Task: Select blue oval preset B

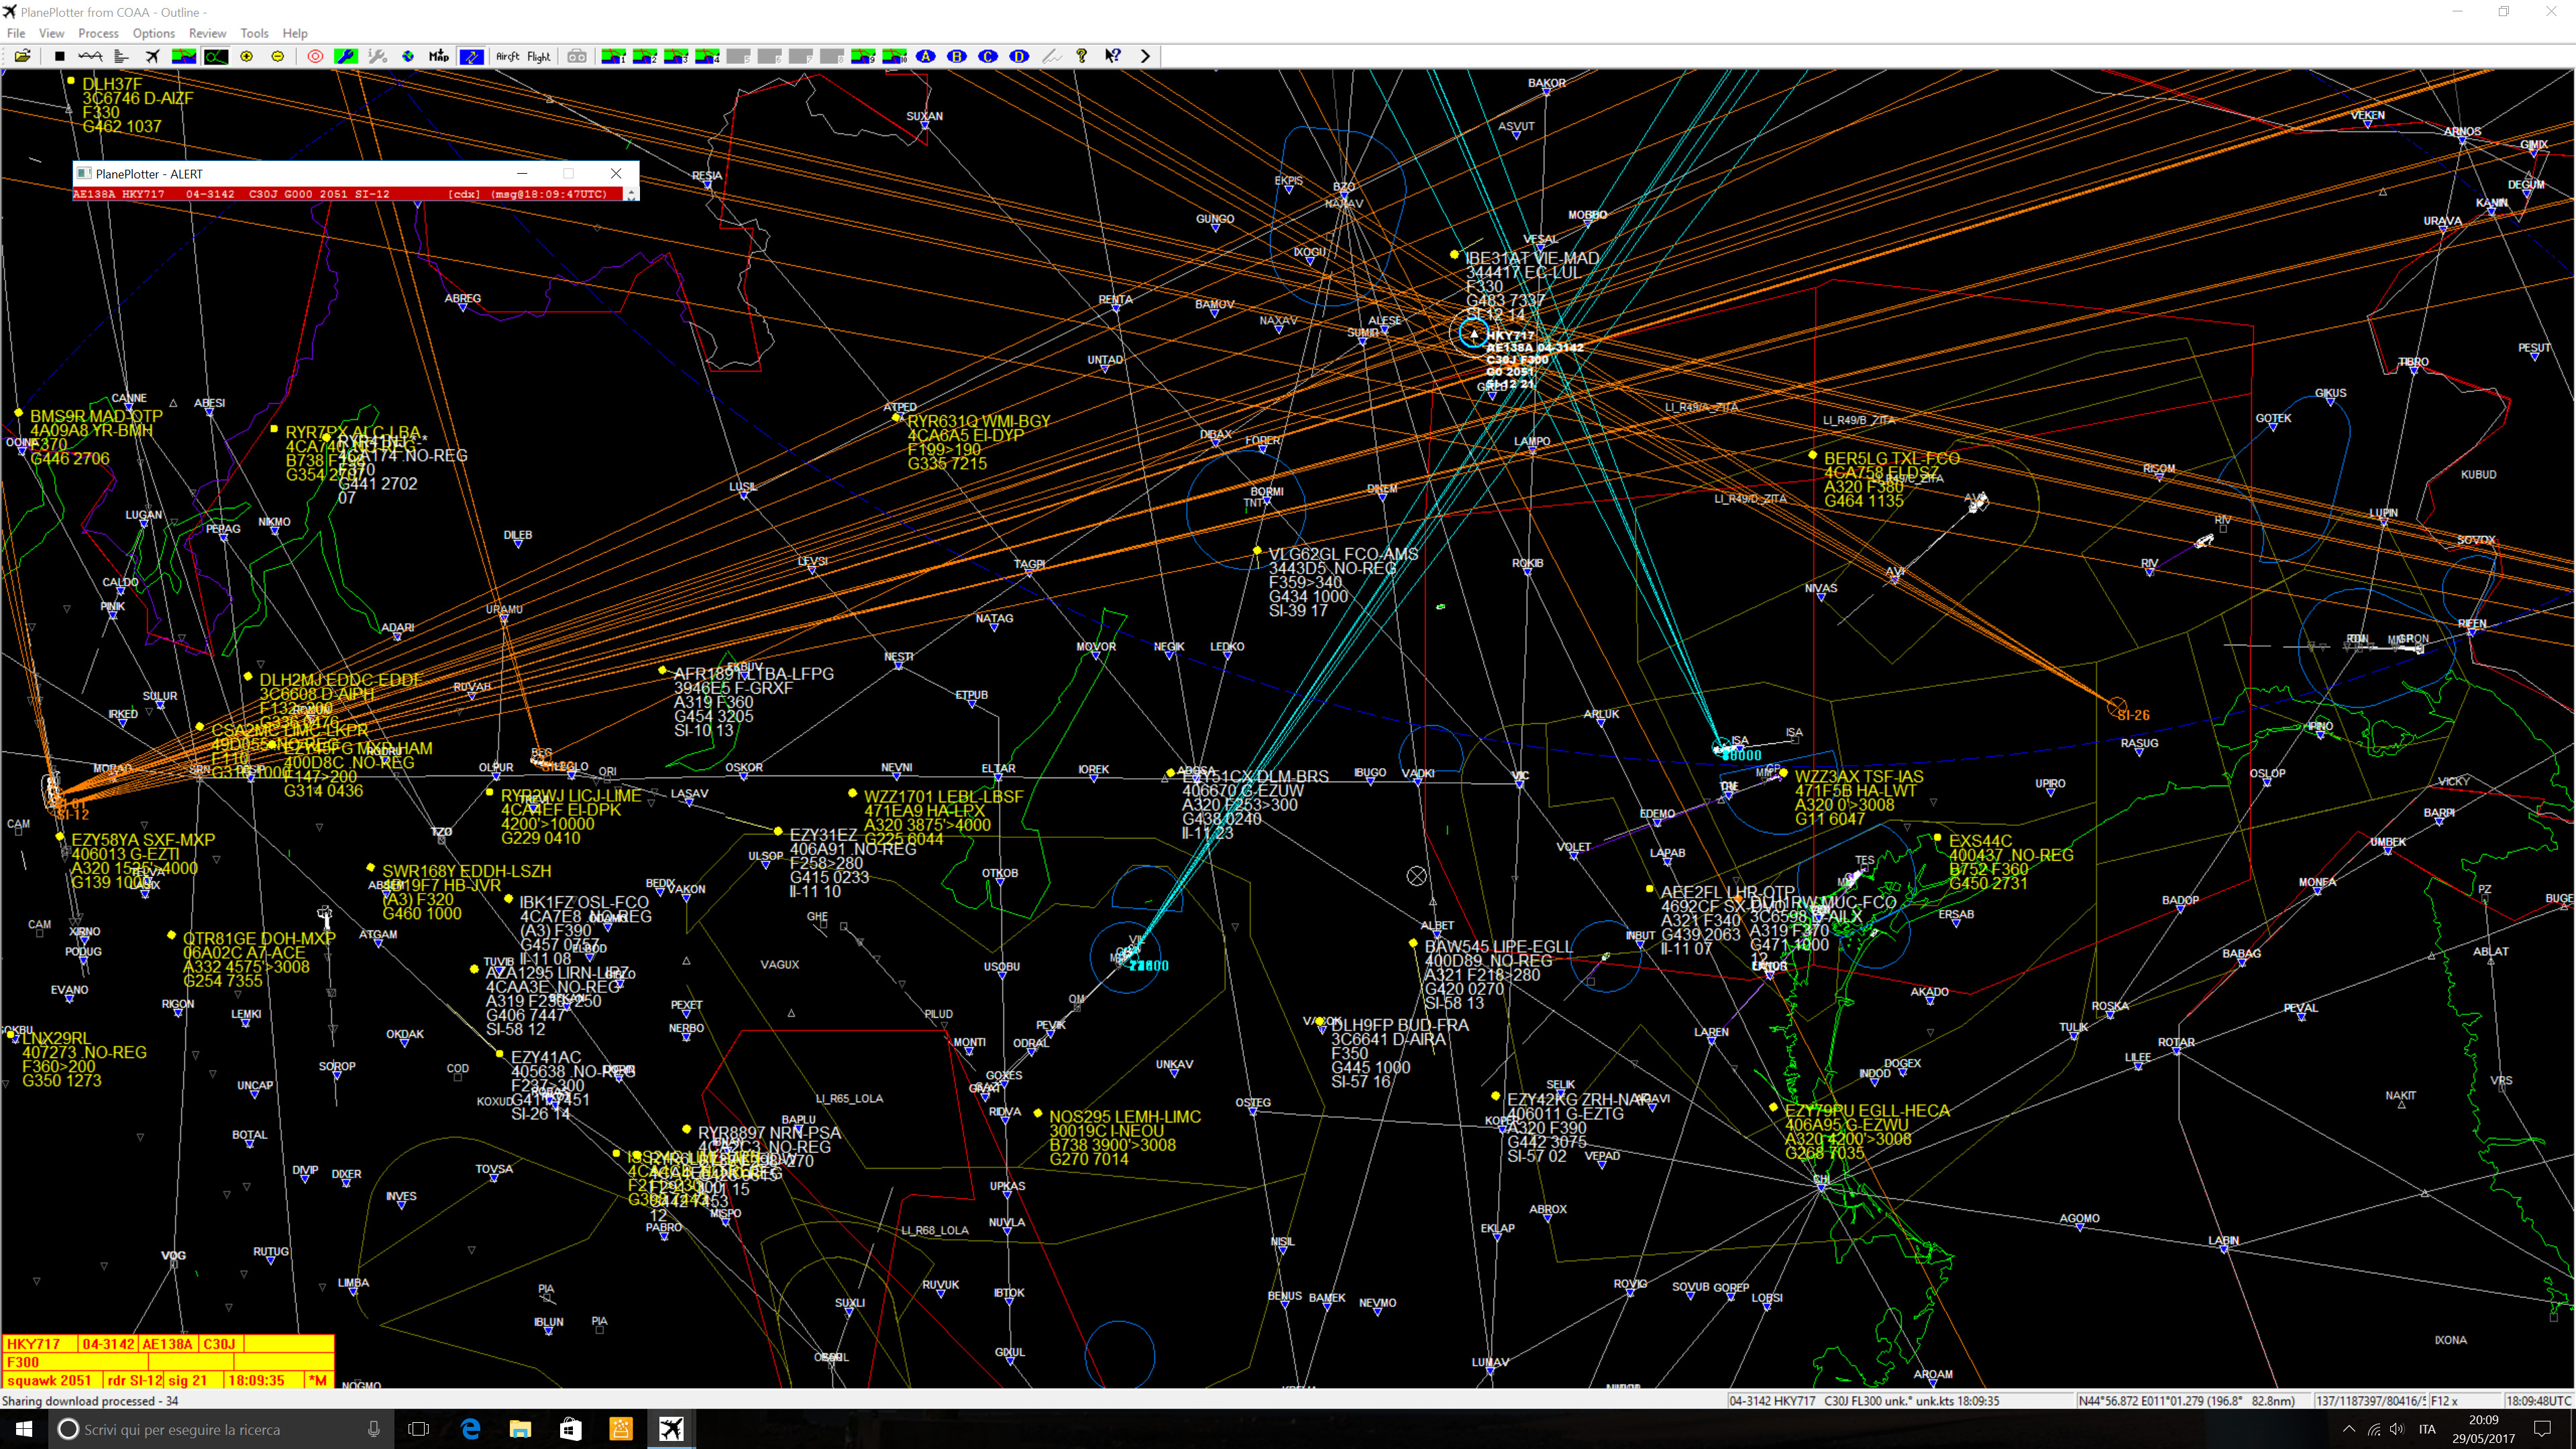Action: point(957,56)
